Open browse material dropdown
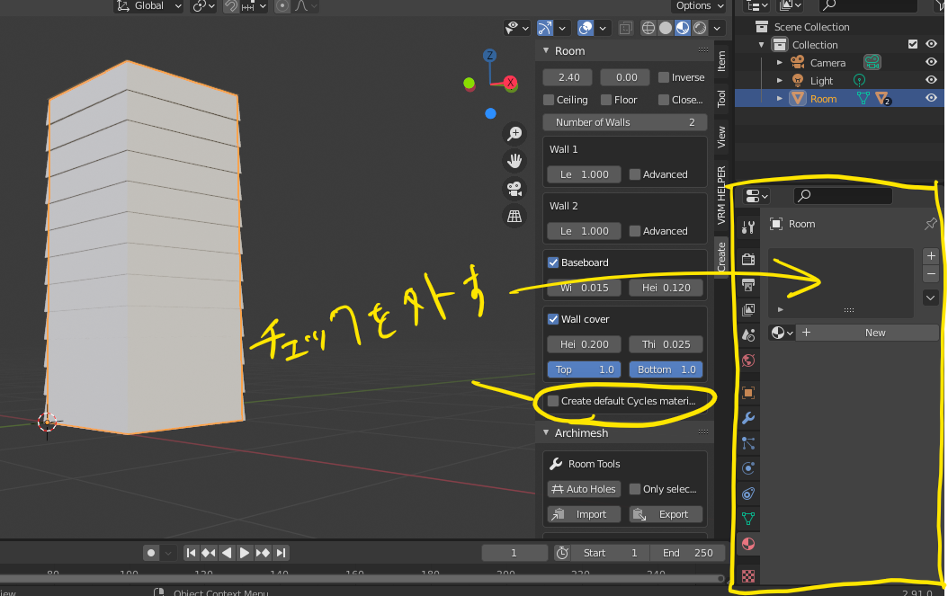Screen dimensions: 948x596 (x=782, y=333)
